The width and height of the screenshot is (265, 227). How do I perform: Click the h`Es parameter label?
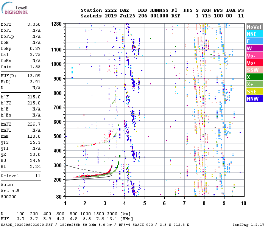pos(6,115)
